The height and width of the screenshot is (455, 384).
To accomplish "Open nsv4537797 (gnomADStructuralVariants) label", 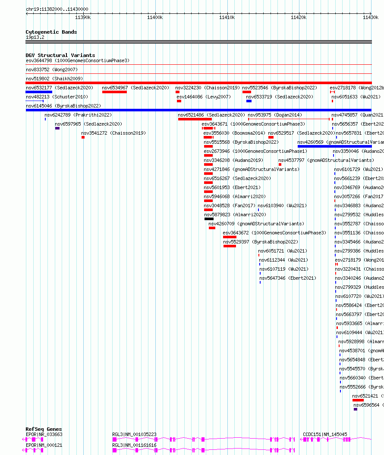I will coord(326,160).
